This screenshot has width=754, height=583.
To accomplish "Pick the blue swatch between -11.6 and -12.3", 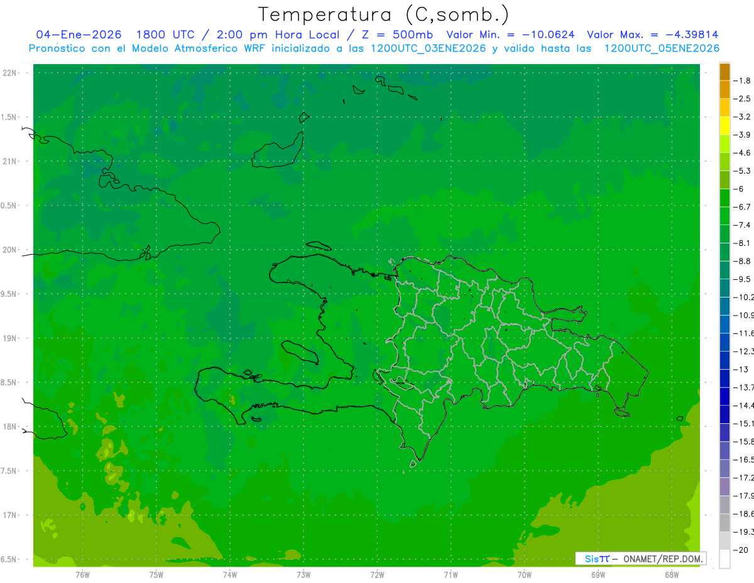I will point(724,342).
